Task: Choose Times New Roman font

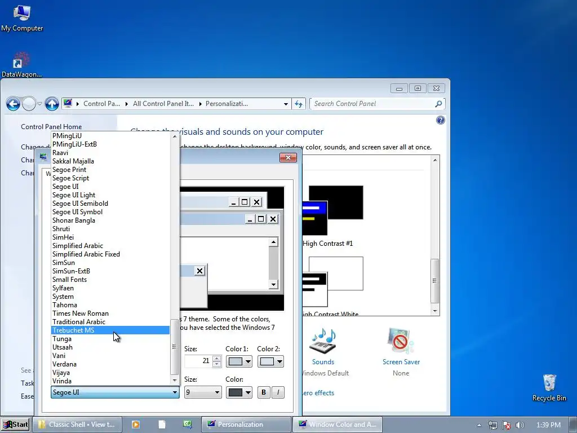Action: [110, 313]
